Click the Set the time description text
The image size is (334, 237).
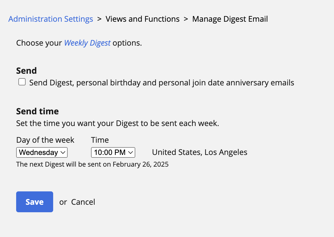tap(118, 123)
